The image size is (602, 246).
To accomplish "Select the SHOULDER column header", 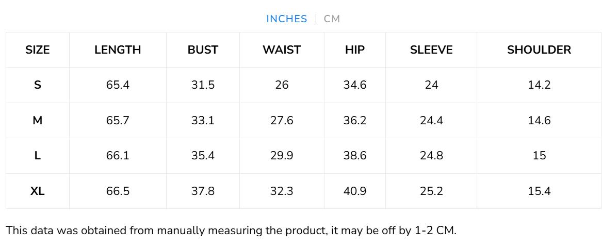I will 539,50.
